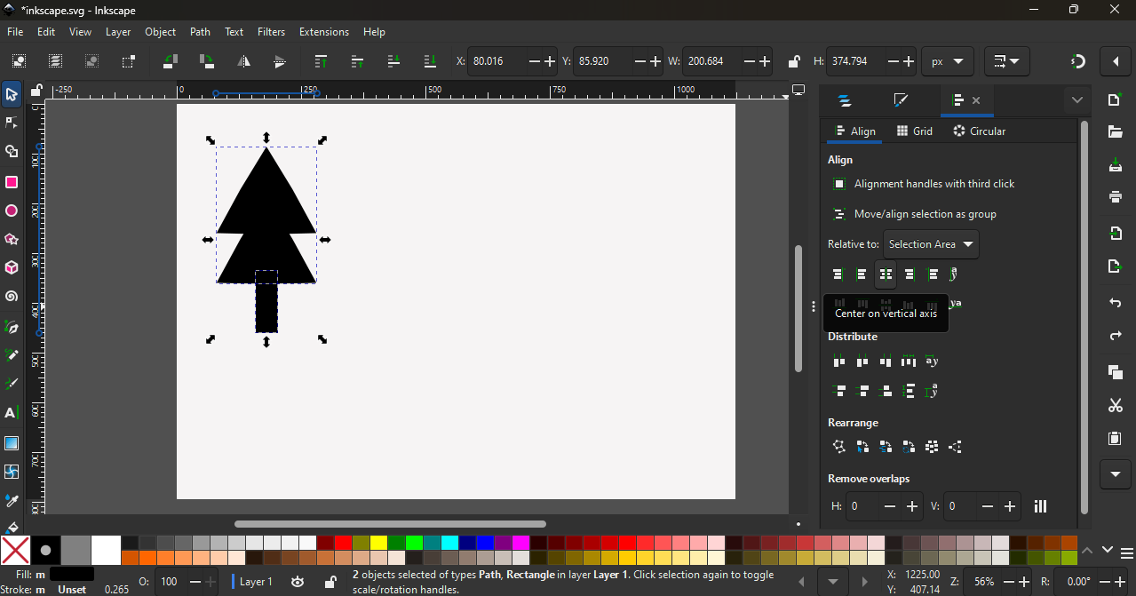Screen dimensions: 1136x596
Task: Click the Undo icon in commands bar
Action: (1116, 303)
